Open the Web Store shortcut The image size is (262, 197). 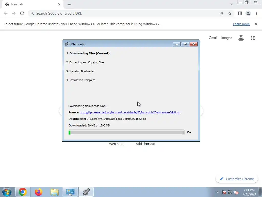[x=117, y=144]
